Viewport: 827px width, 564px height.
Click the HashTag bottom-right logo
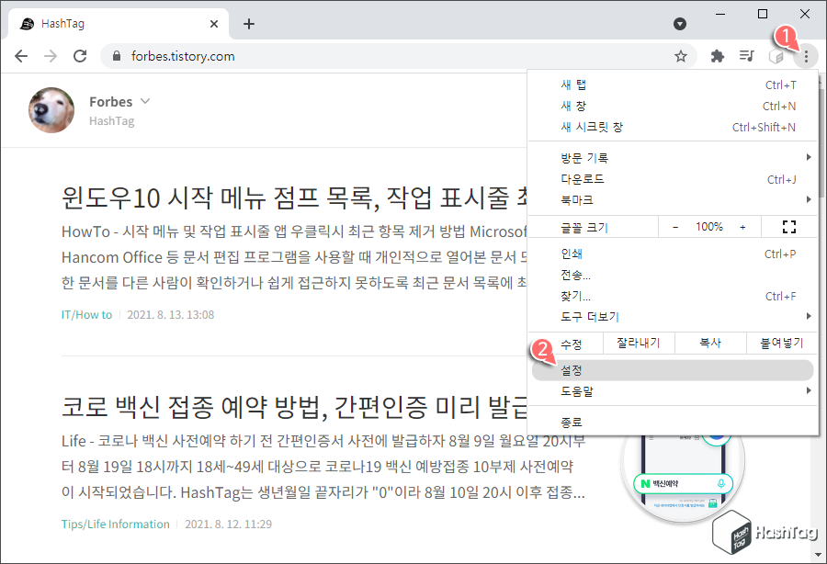767,533
